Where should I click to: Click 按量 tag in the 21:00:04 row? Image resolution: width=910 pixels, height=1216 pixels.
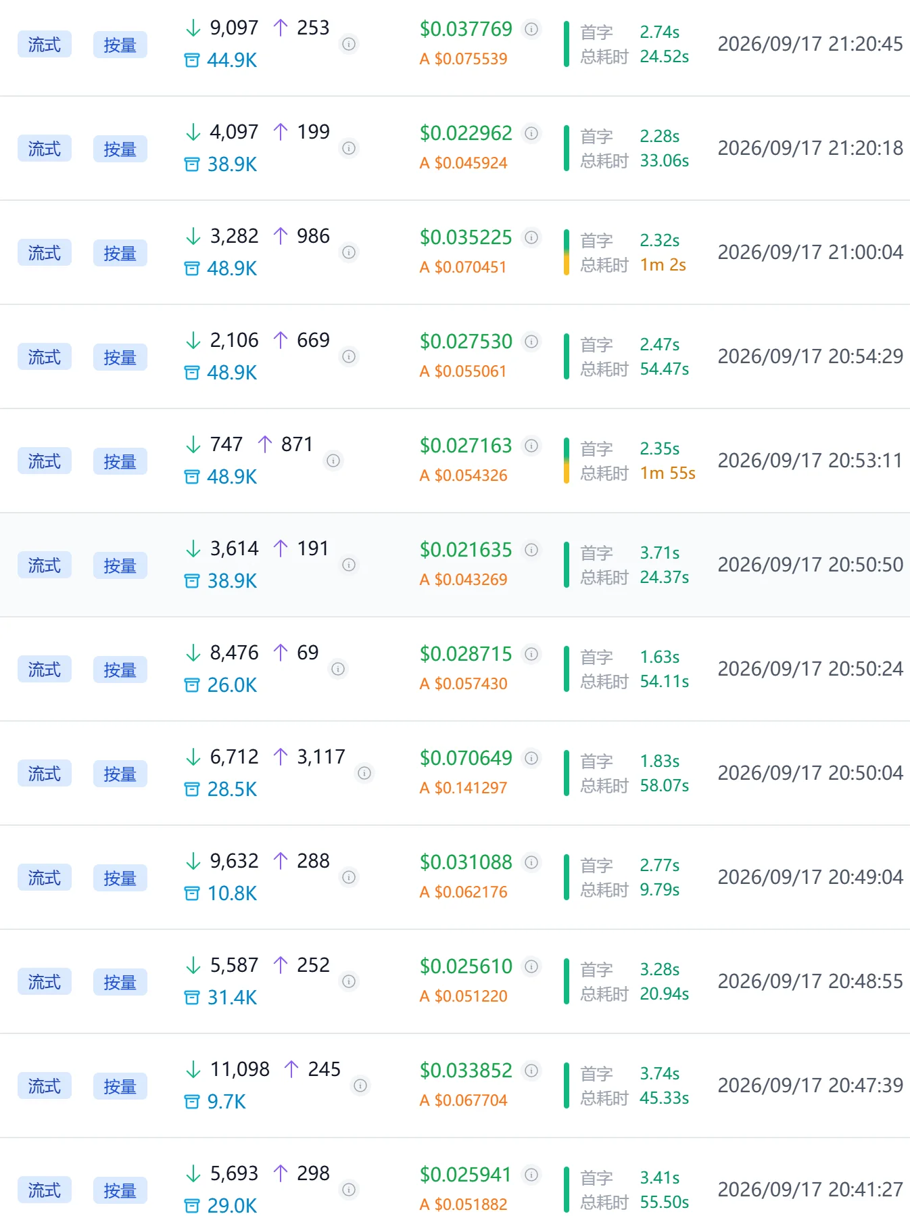click(x=120, y=253)
